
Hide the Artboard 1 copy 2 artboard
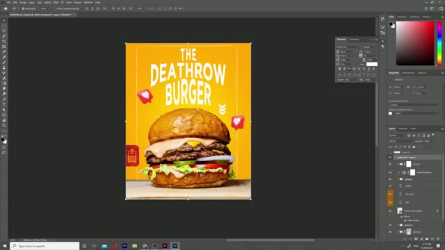(390, 158)
